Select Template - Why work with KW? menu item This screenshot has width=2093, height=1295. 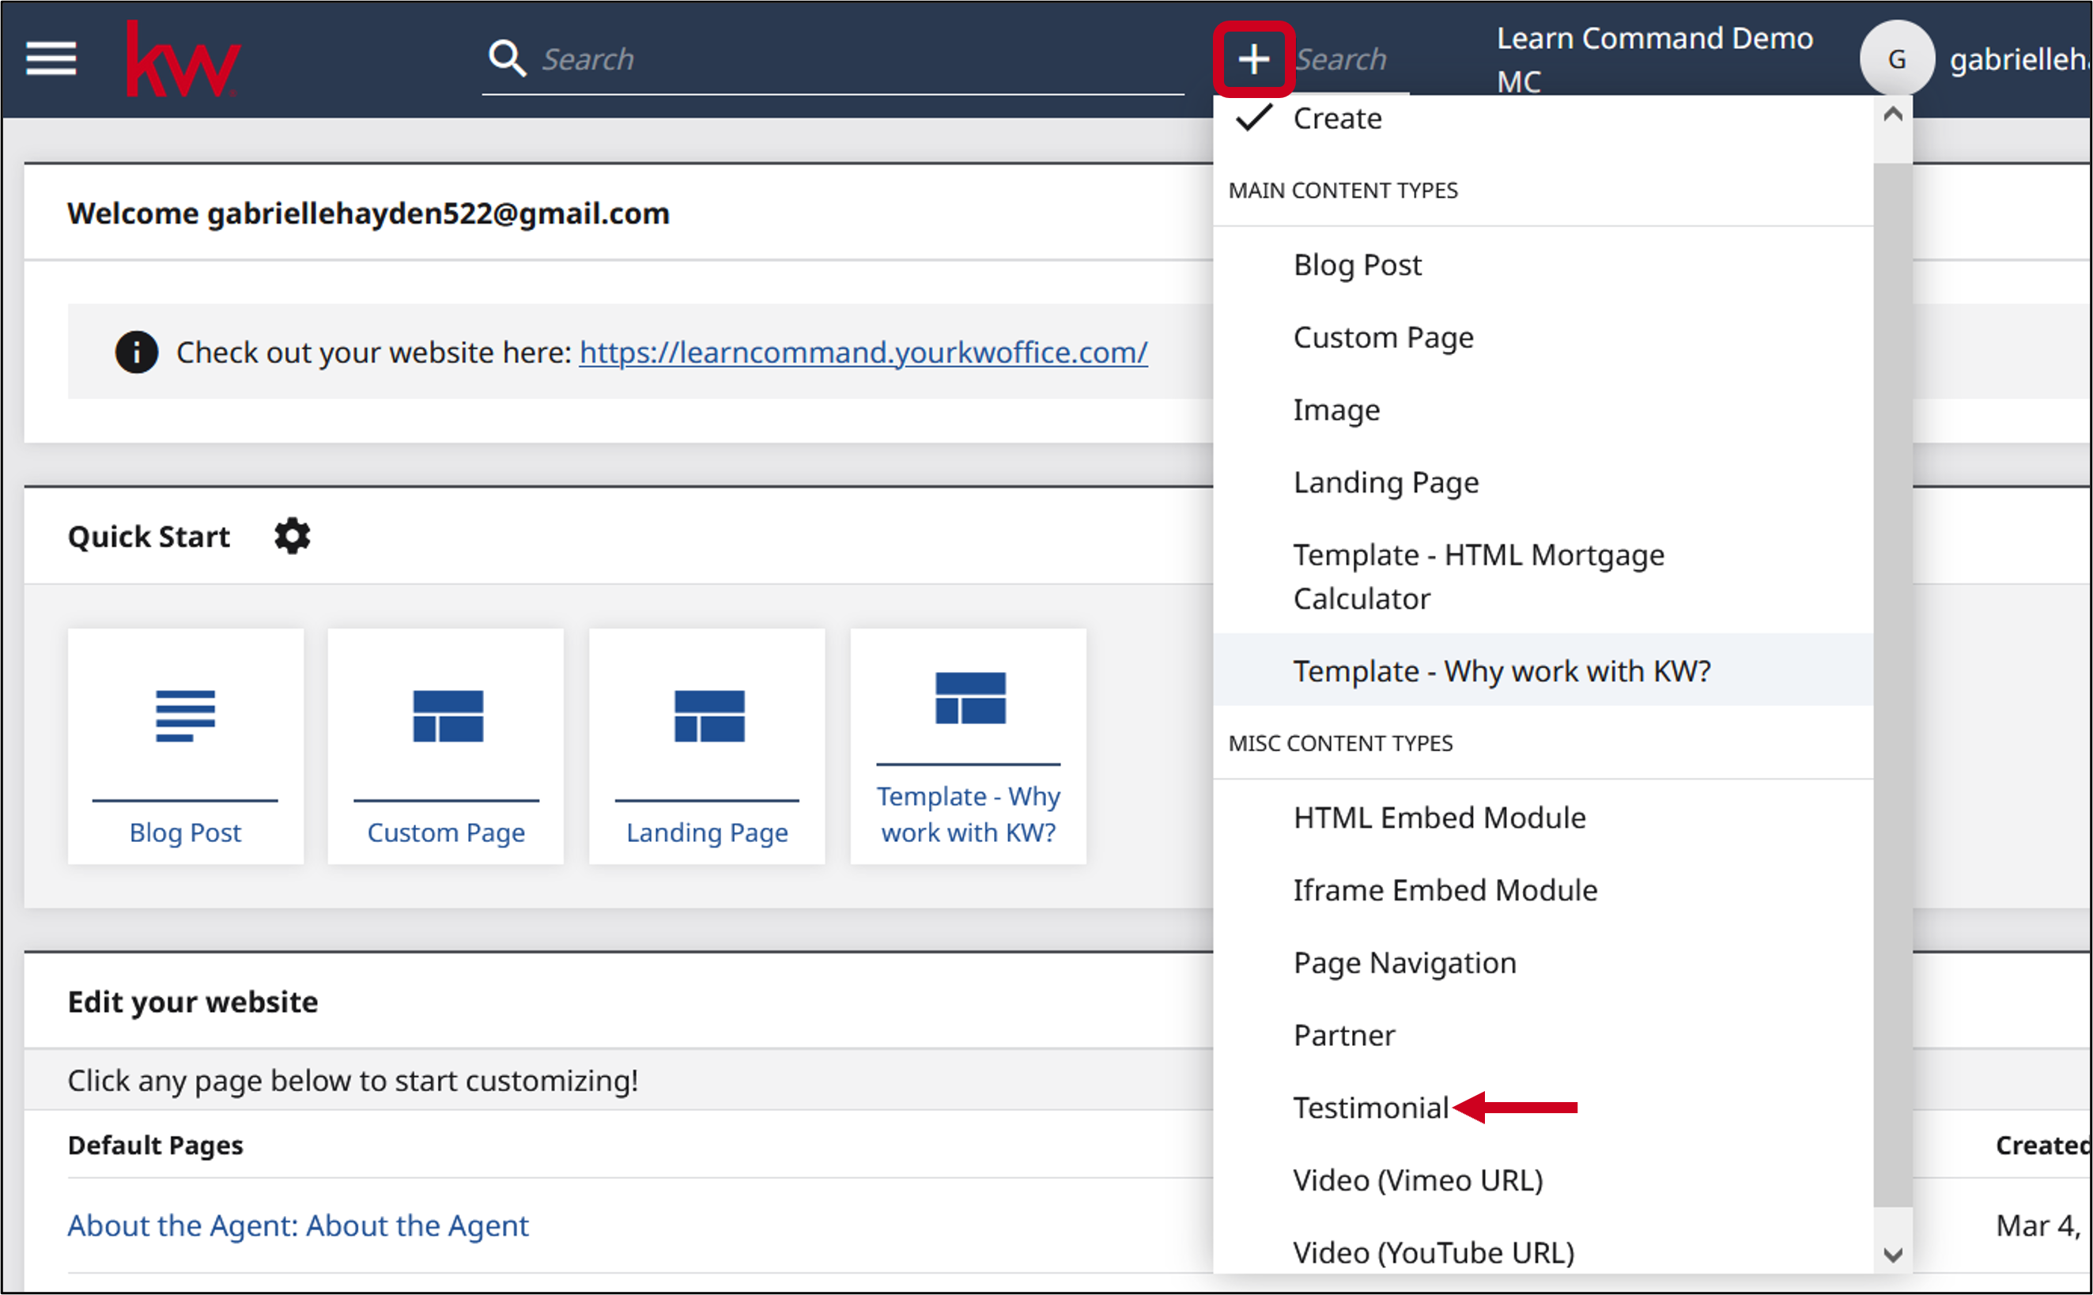coord(1543,670)
